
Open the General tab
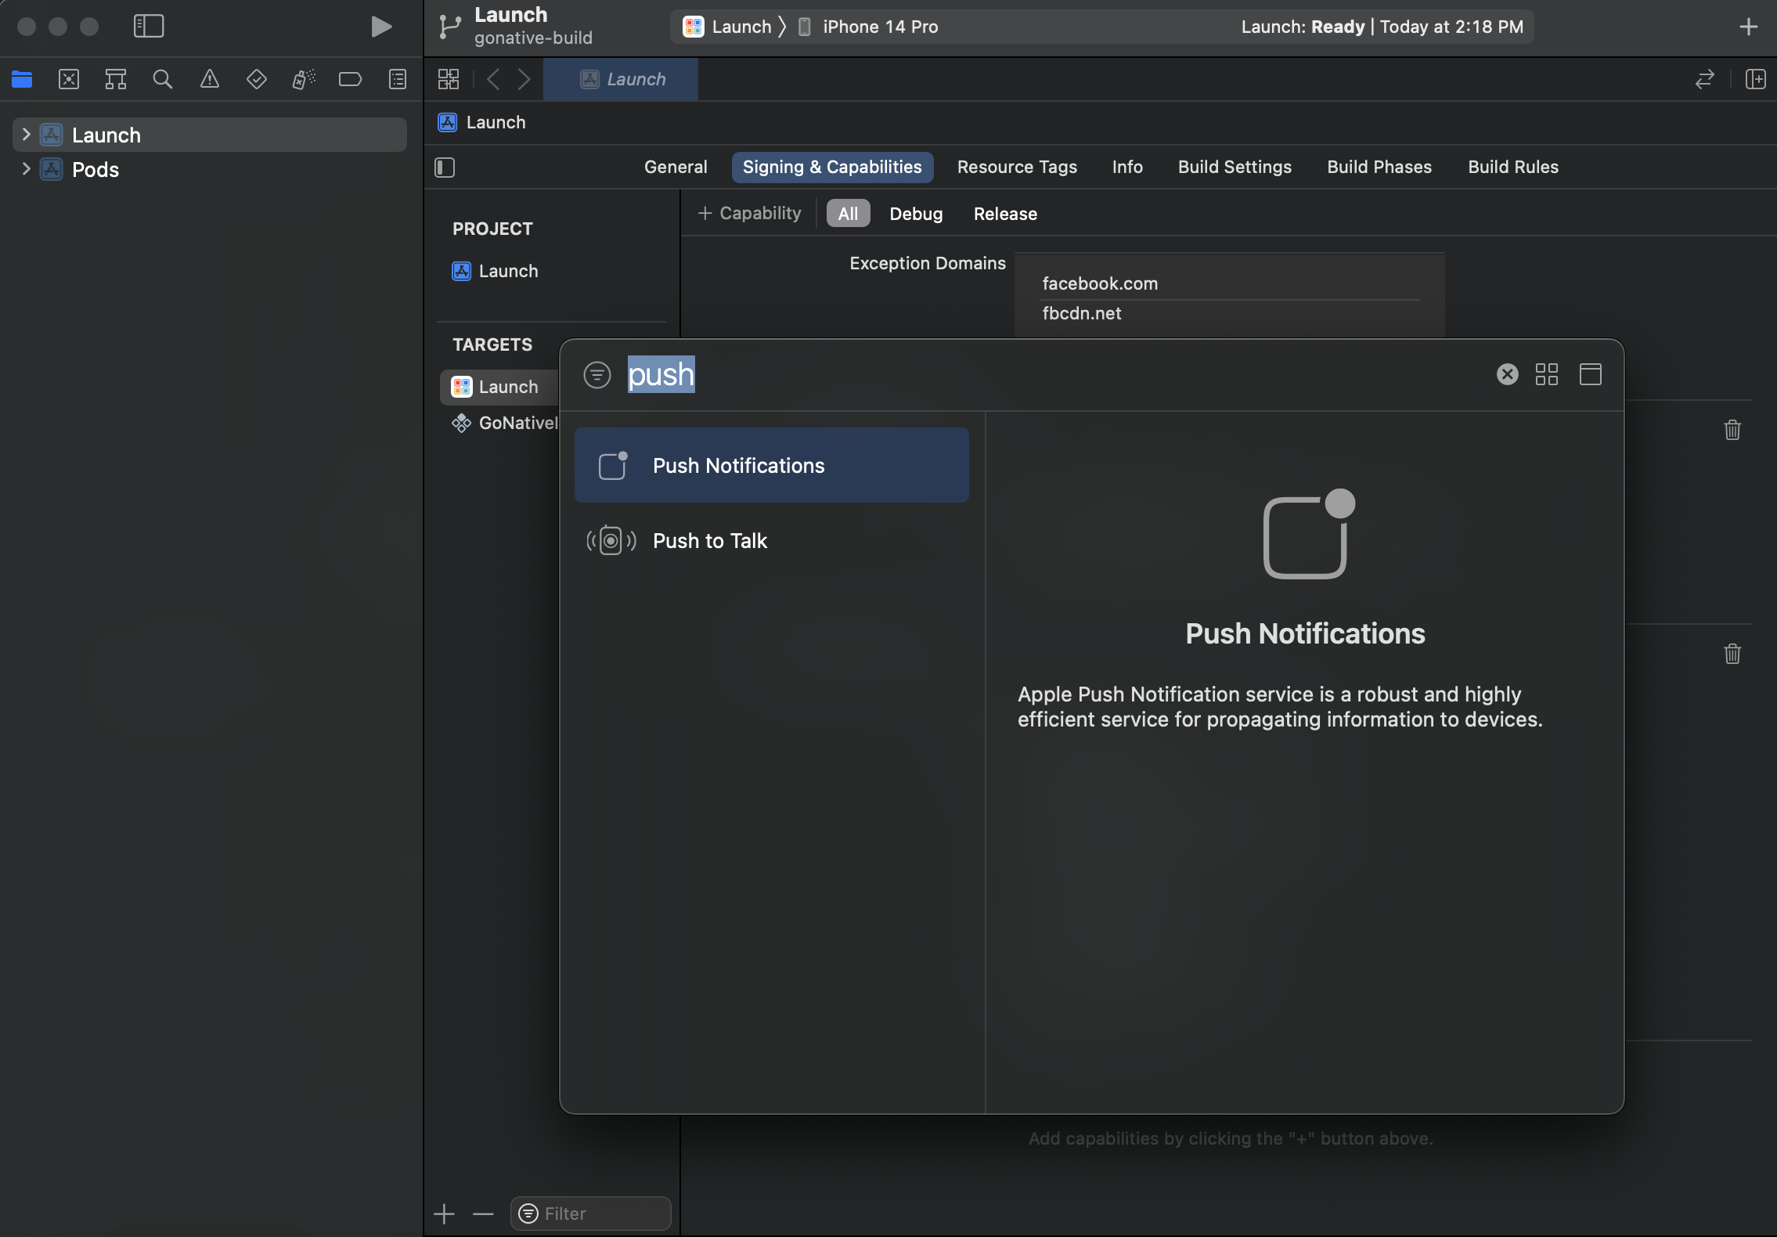pyautogui.click(x=675, y=168)
